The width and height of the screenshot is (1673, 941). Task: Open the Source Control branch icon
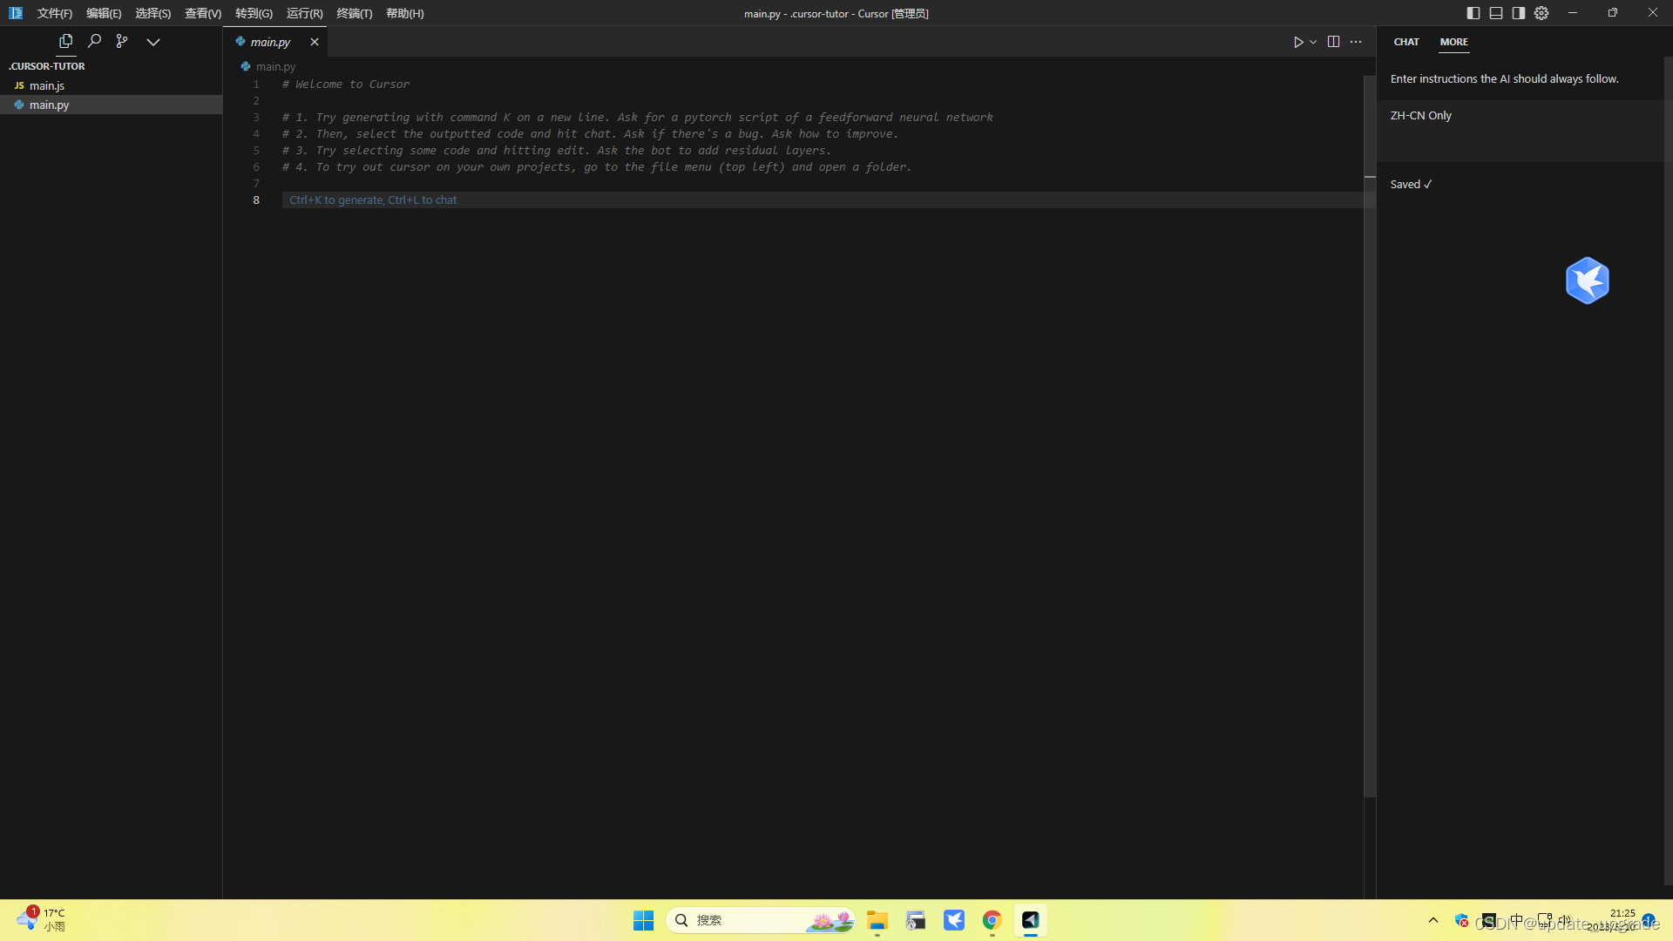tap(122, 41)
